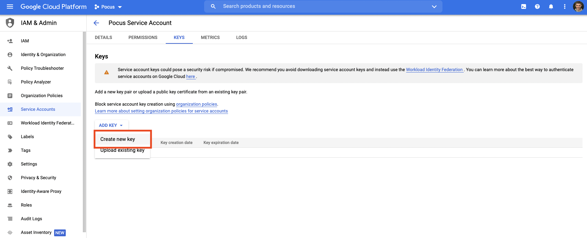Click the Tags arrow icon
Screen dimensions: 587x238
pyautogui.click(x=10, y=150)
